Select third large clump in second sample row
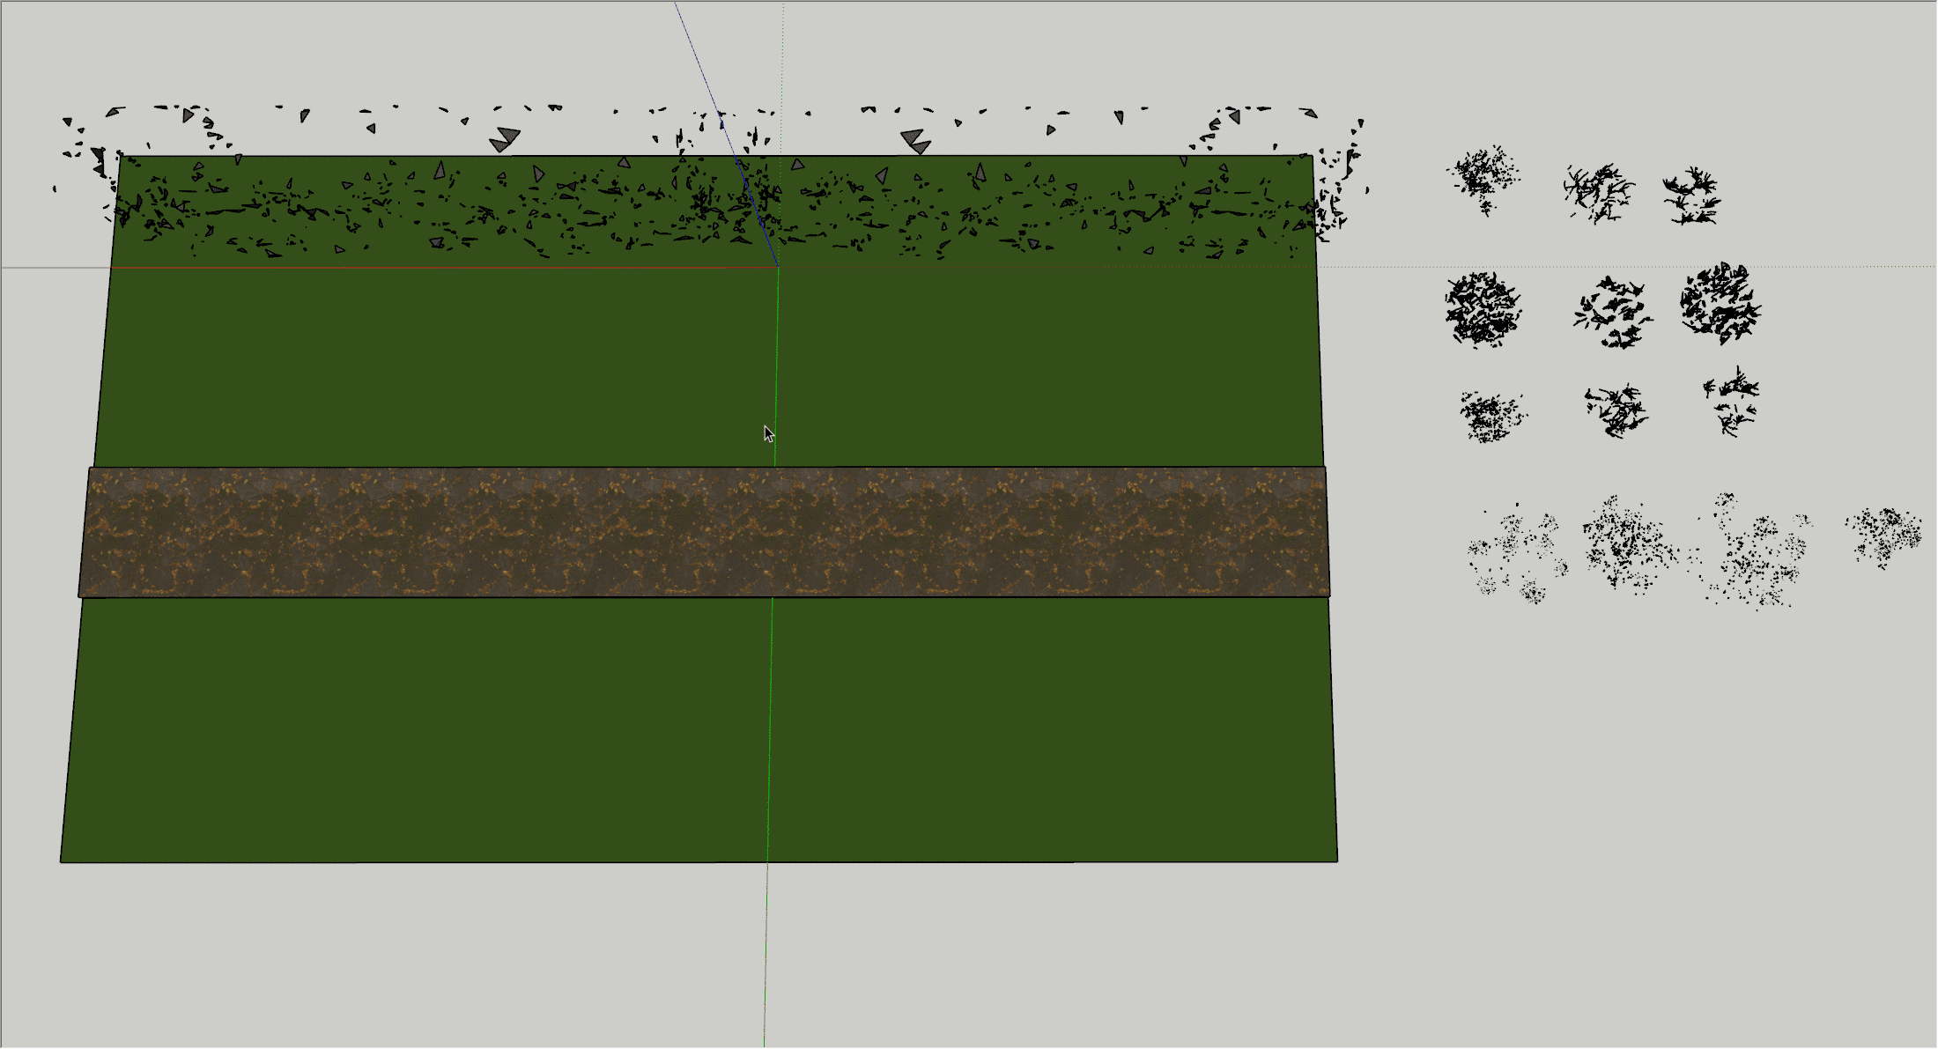This screenshot has height=1049, width=1938. coord(1720,302)
